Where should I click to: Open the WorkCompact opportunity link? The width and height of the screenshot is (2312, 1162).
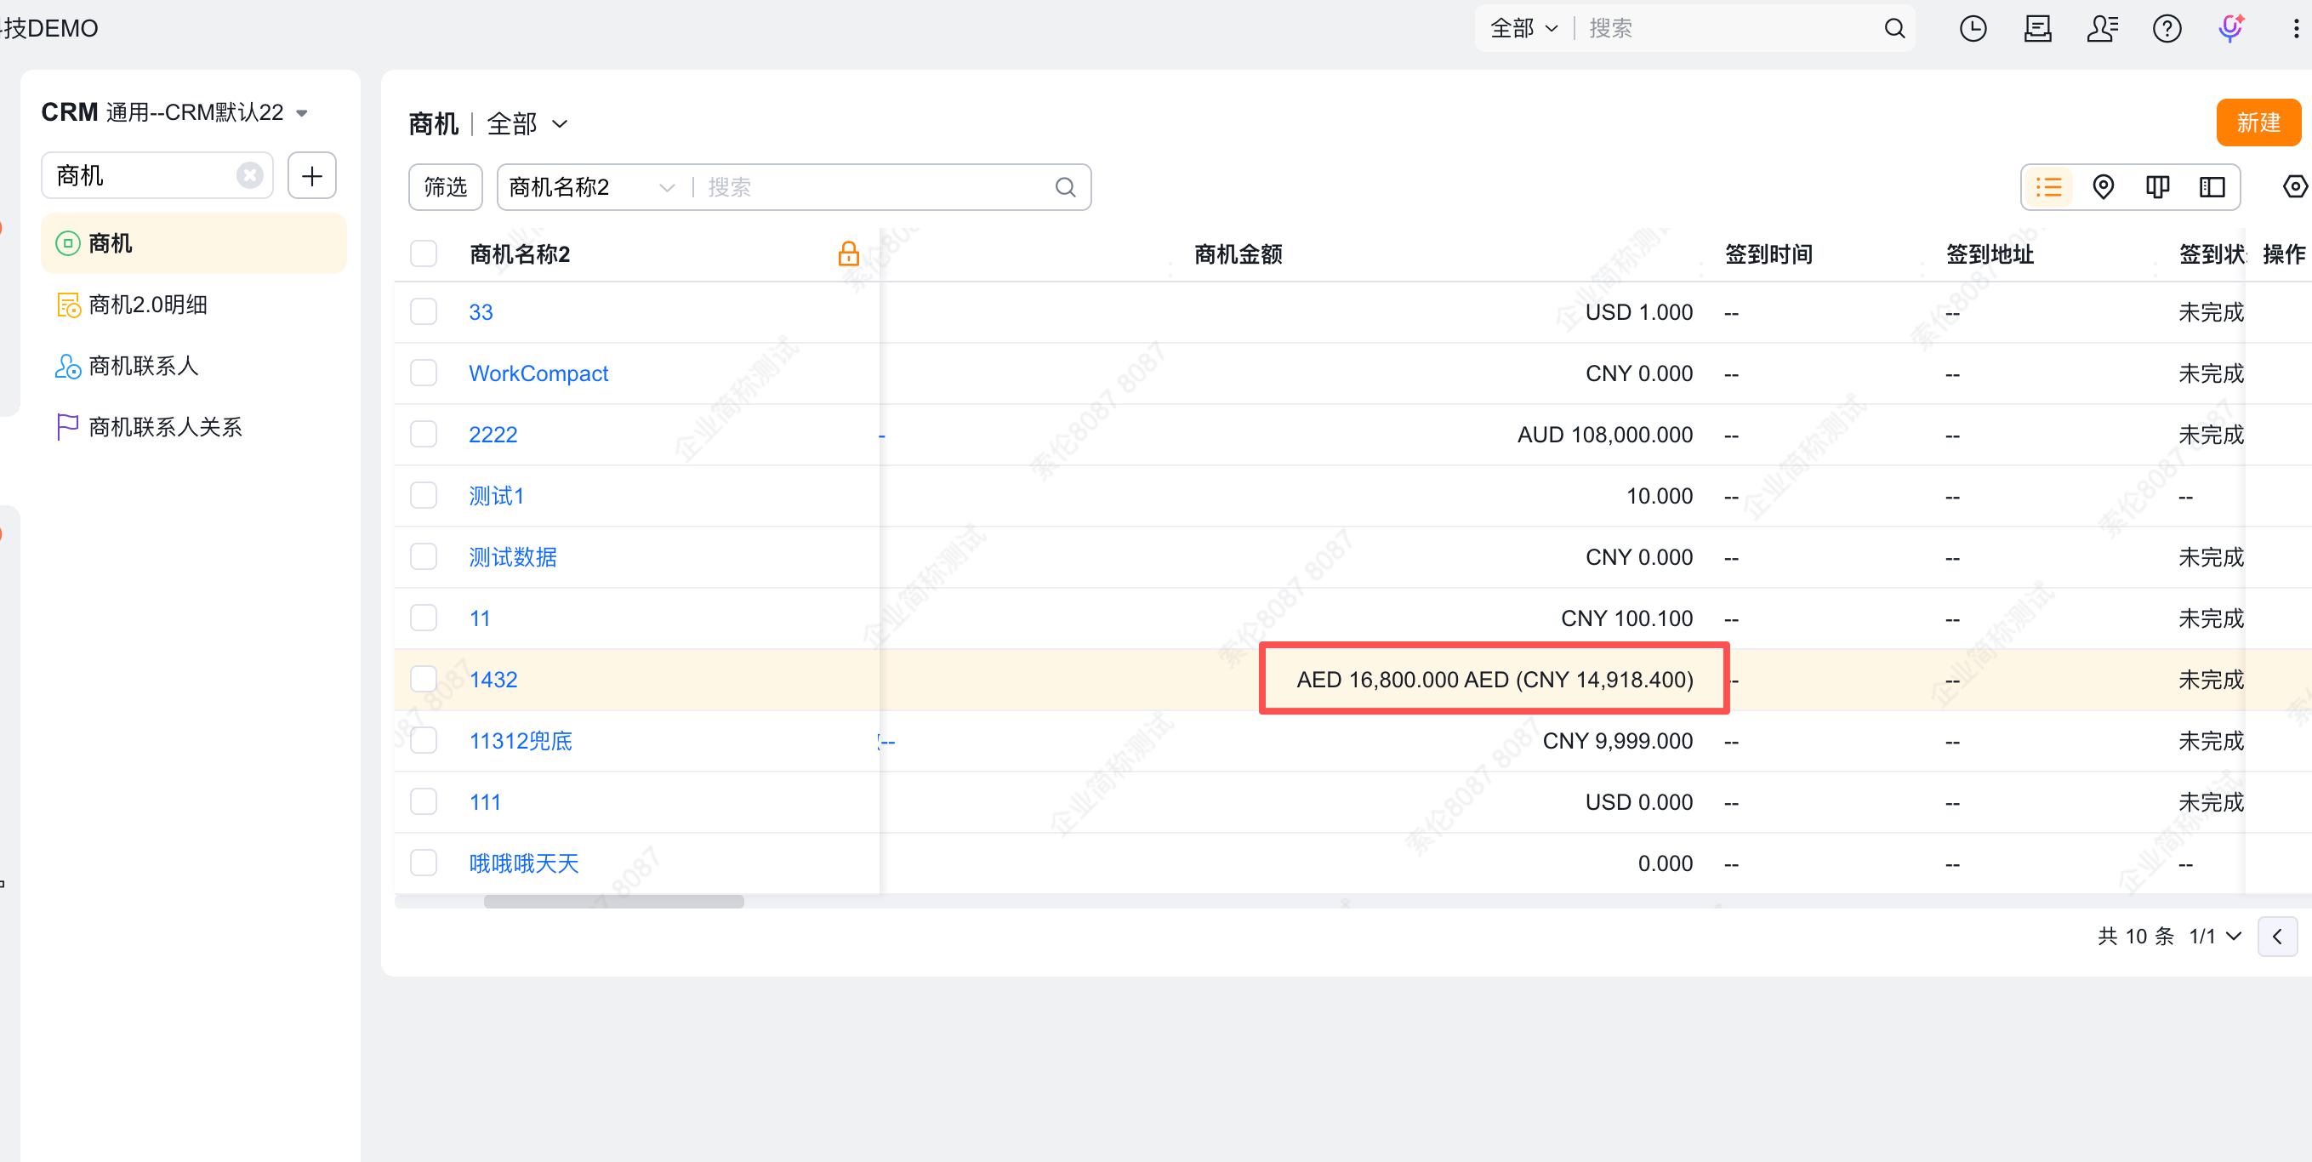(x=538, y=373)
